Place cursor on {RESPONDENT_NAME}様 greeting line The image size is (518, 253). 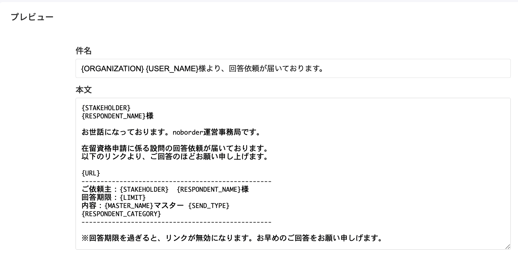pyautogui.click(x=117, y=116)
